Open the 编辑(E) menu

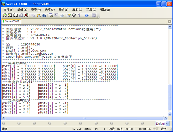[x=22, y=10]
